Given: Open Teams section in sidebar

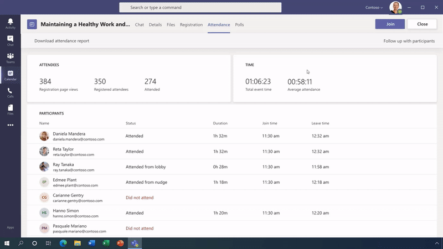Looking at the screenshot, I should [10, 58].
